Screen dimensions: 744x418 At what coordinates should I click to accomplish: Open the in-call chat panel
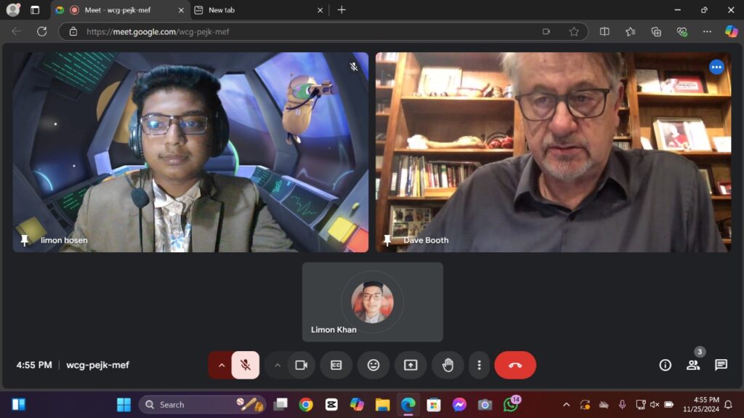click(x=721, y=365)
